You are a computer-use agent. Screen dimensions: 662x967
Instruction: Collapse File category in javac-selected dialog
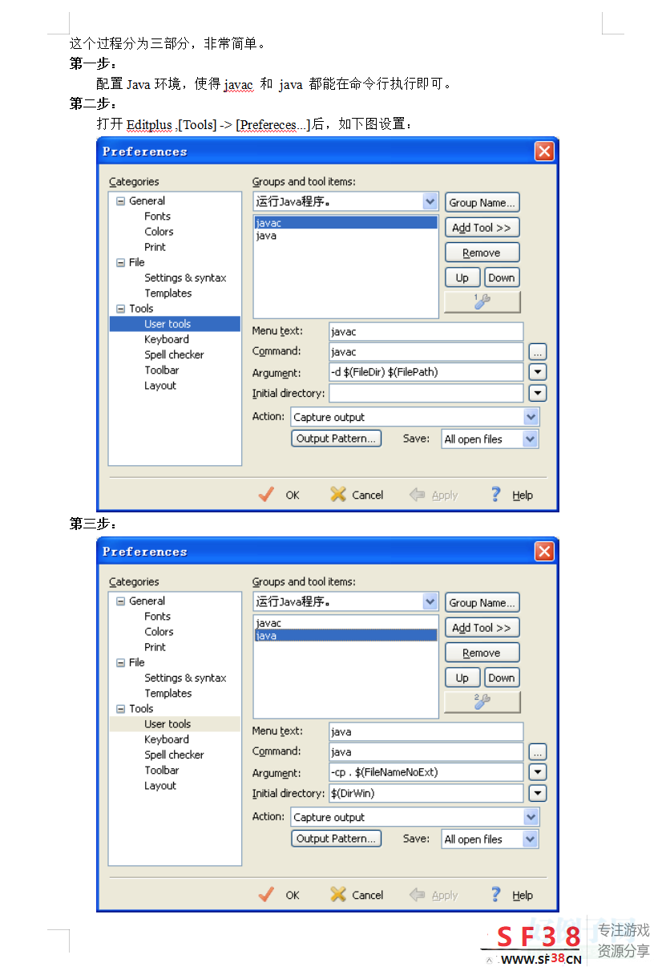[x=121, y=262]
